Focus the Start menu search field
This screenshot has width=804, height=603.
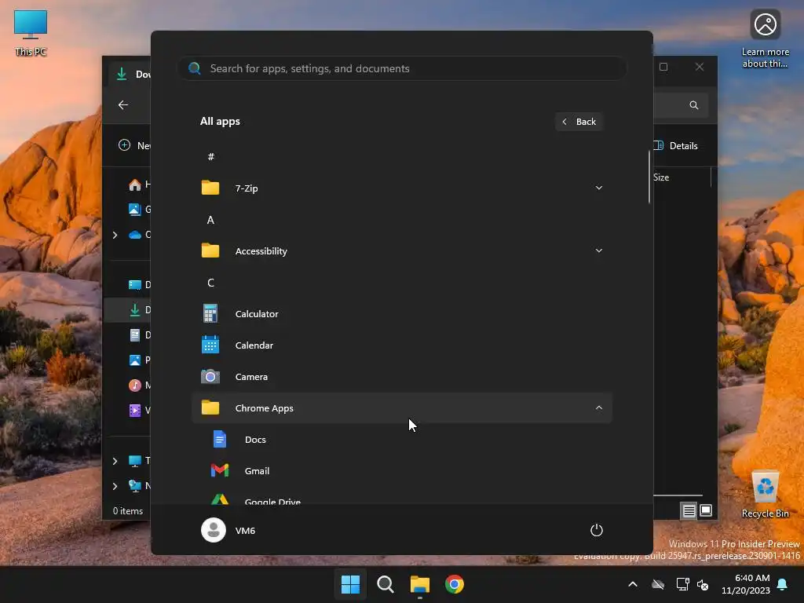[401, 68]
